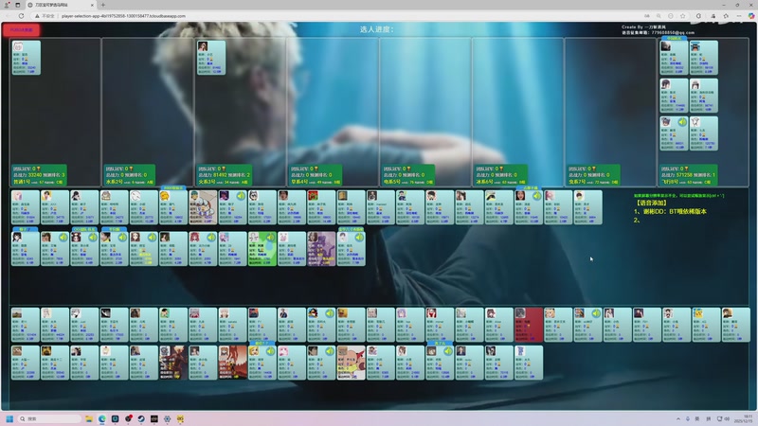Reload the page with the browser refresh icon
758x426 pixels.
(x=21, y=16)
